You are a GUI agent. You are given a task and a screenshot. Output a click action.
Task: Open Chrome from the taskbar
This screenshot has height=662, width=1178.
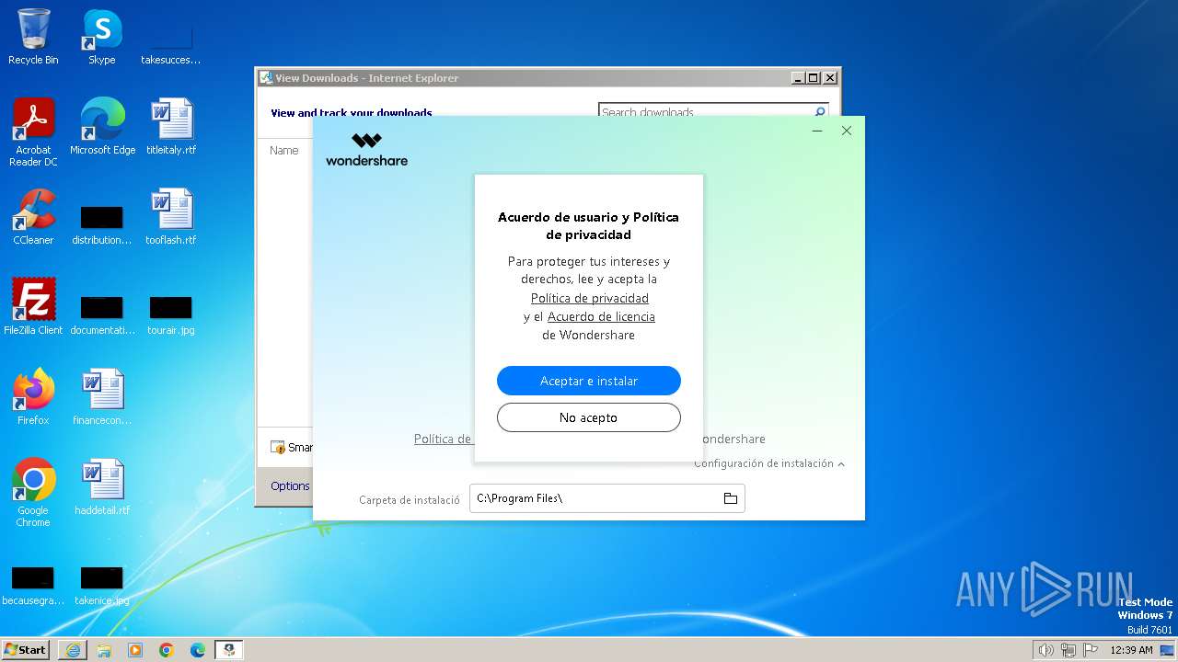tap(167, 650)
